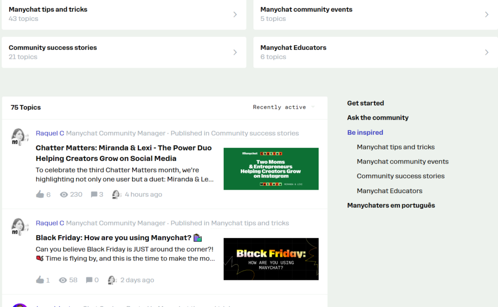Like the Black Friday post thumbs-up icon
Viewport: 498px width, 307px height.
tap(40, 280)
